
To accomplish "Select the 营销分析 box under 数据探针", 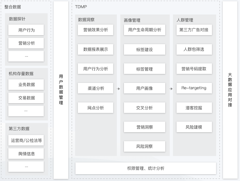I will (26, 43).
